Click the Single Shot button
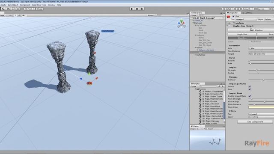The image size is (274, 154). pyautogui.click(x=242, y=34)
